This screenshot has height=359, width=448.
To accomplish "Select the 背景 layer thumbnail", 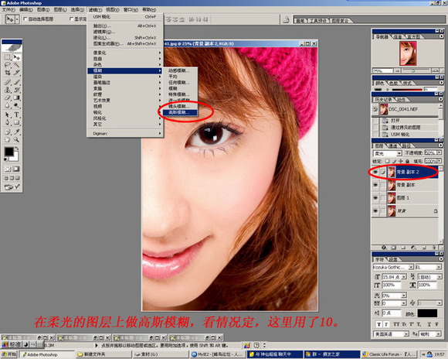I will (391, 211).
